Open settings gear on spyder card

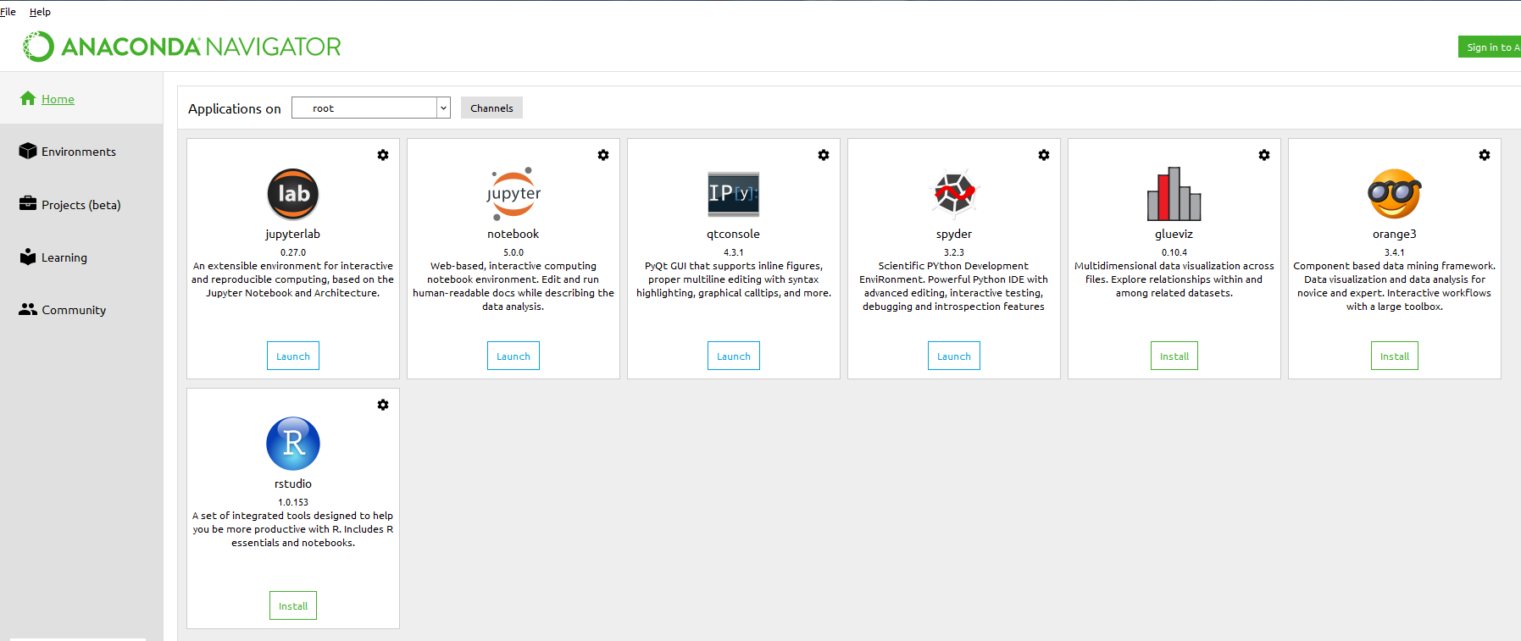(x=1044, y=155)
